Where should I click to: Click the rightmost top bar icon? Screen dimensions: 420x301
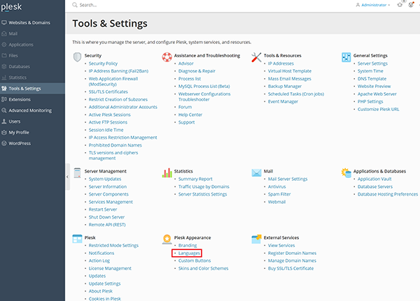pyautogui.click(x=411, y=5)
